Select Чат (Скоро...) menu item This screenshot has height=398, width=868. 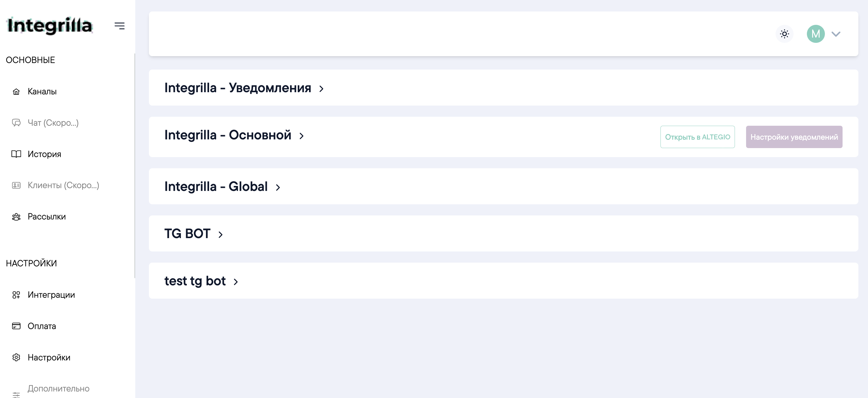[53, 123]
